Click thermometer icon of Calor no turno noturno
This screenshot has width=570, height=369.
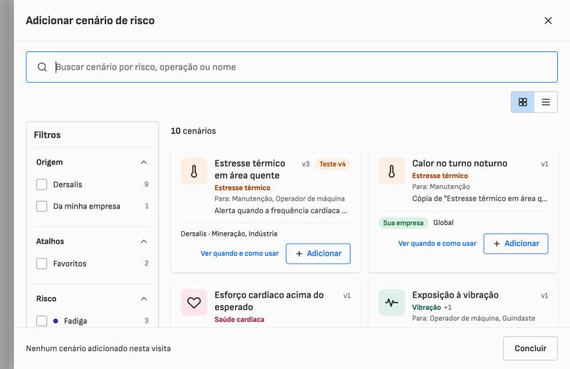(x=391, y=171)
